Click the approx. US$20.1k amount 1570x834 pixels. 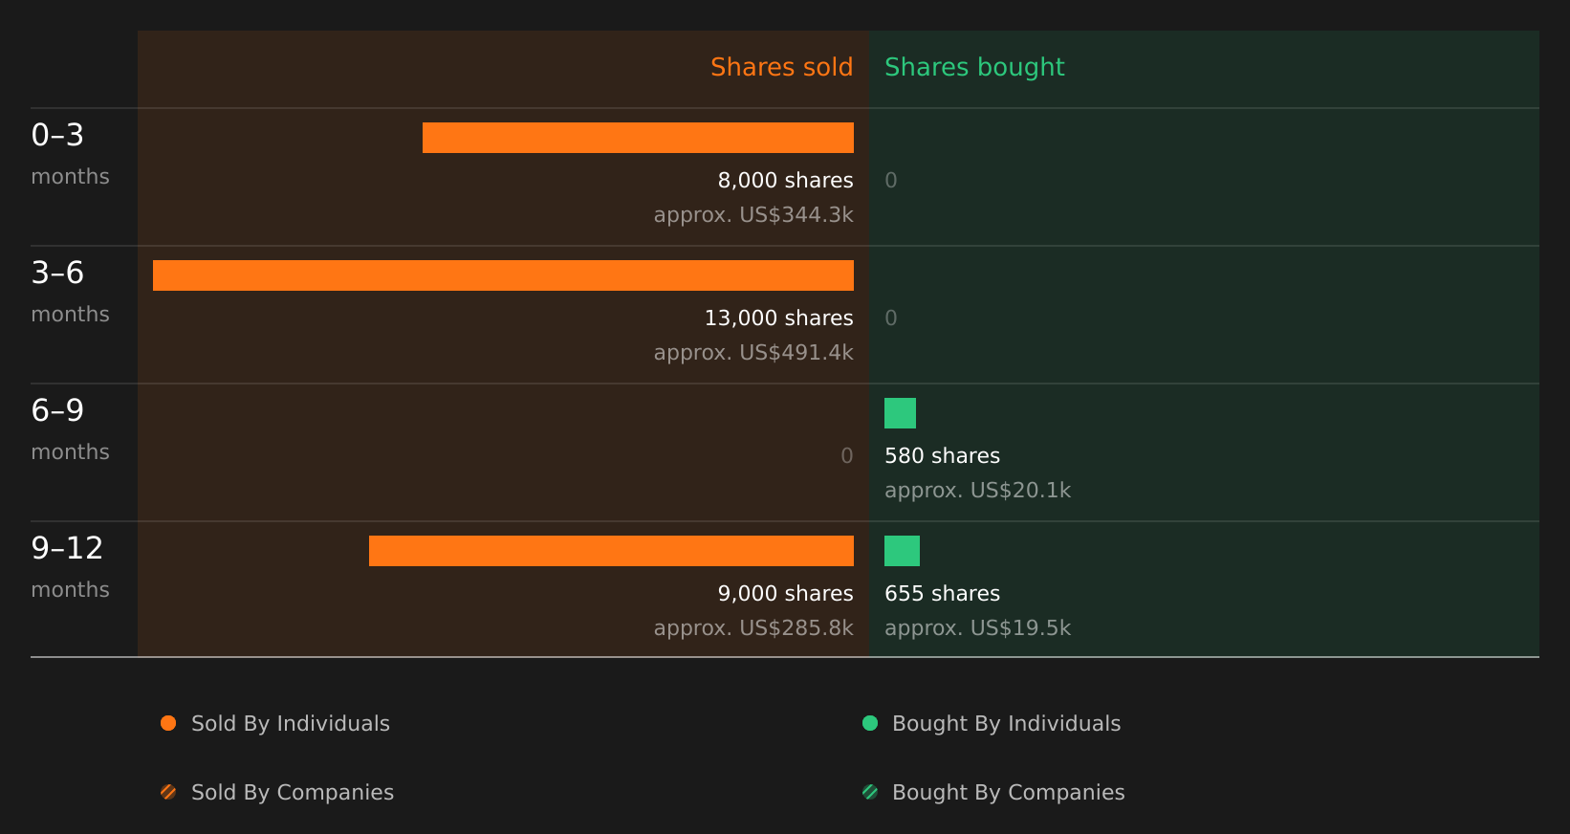pyautogui.click(x=977, y=491)
